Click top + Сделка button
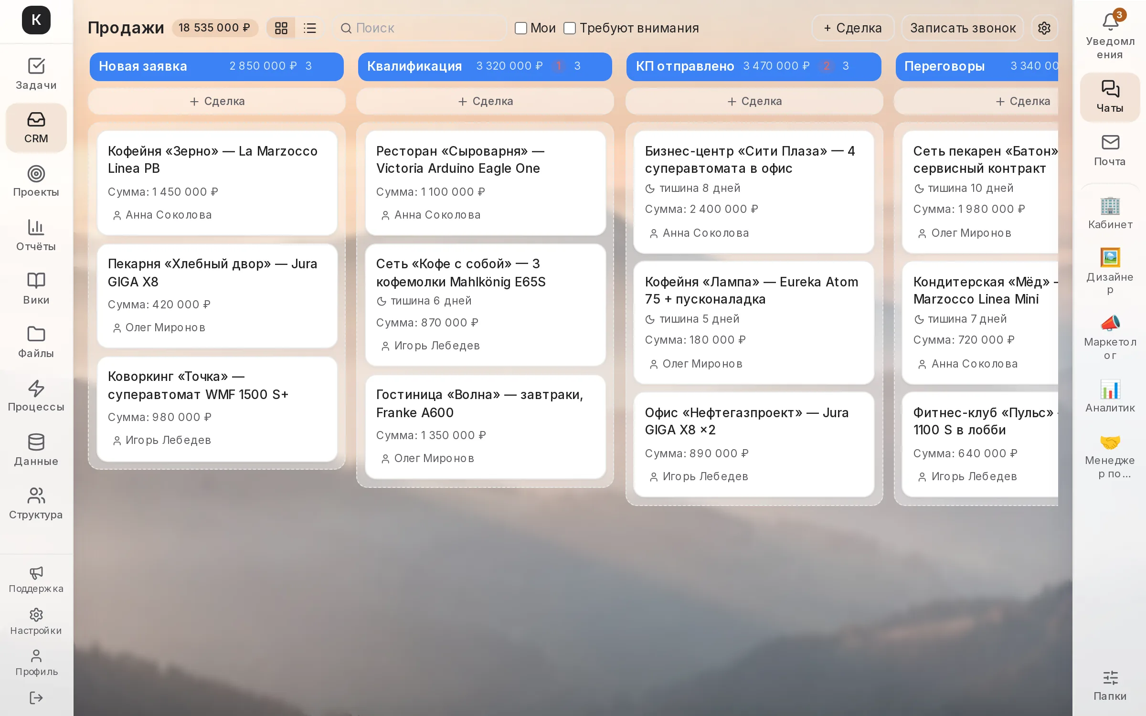 853,28
